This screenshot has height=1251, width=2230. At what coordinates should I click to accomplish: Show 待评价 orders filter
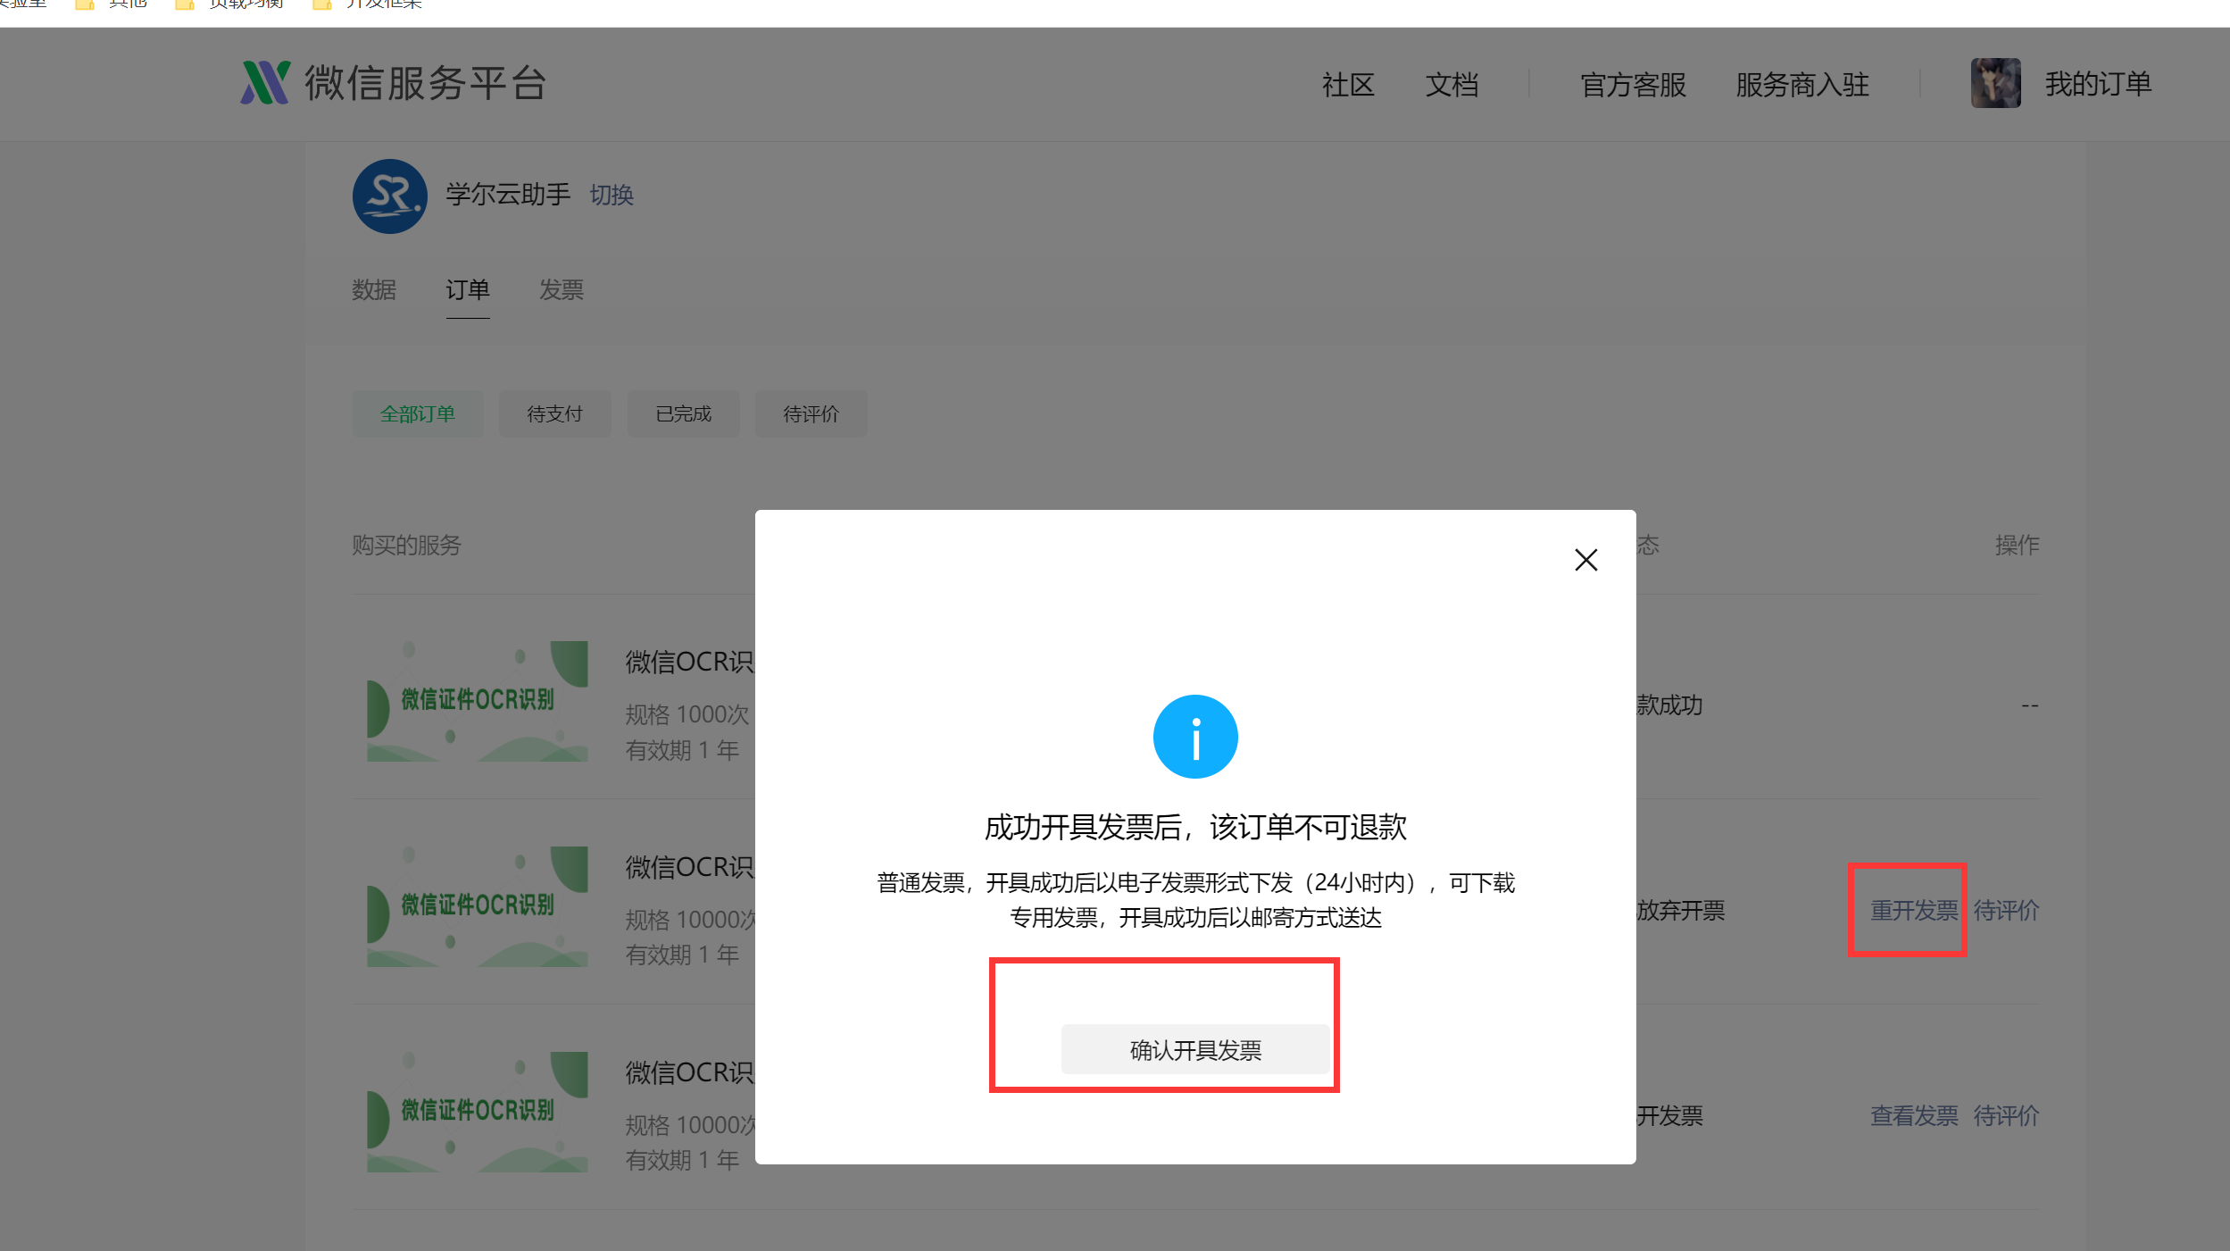click(811, 414)
